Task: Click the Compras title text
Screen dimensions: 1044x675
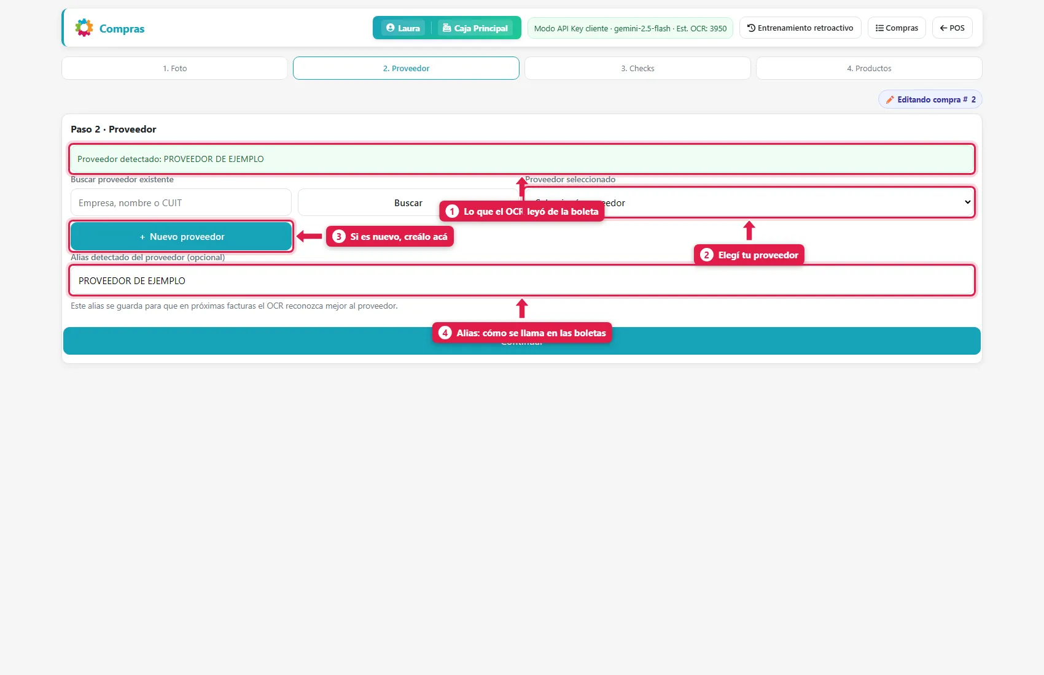Action: (x=122, y=29)
